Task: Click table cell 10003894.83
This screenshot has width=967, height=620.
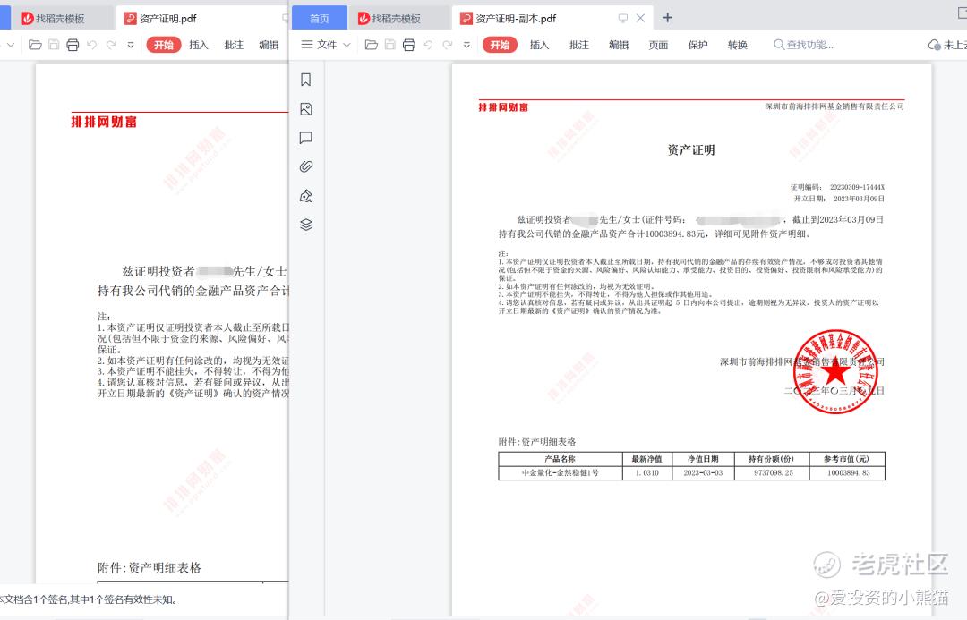Action: tap(849, 472)
